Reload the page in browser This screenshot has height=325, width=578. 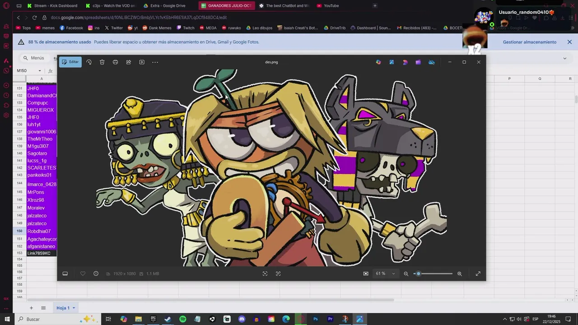[x=34, y=17]
